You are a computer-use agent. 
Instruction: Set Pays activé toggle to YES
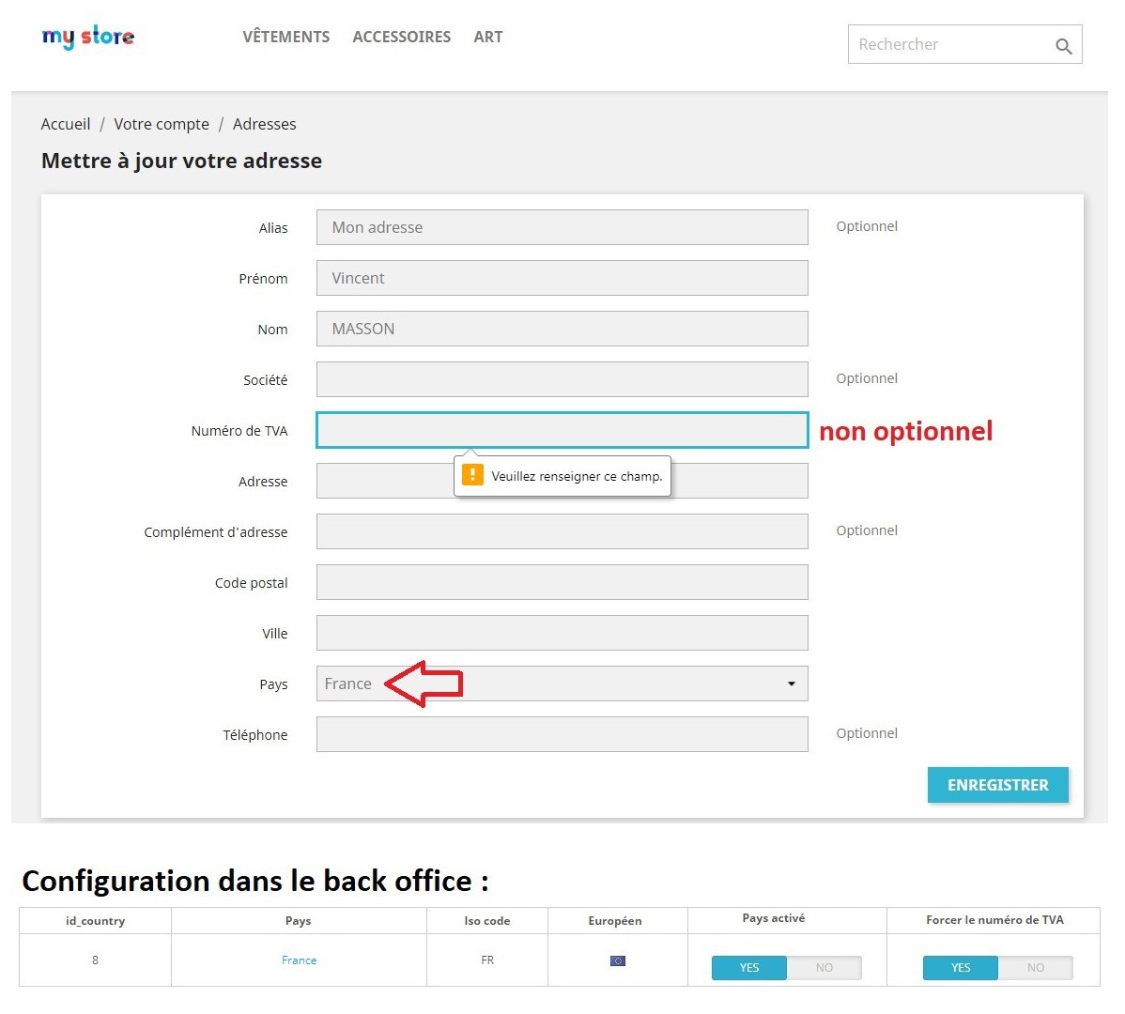coord(748,968)
